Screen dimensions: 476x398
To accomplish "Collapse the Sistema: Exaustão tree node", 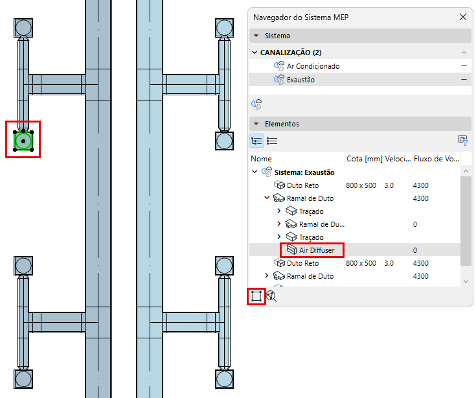I will pyautogui.click(x=255, y=172).
